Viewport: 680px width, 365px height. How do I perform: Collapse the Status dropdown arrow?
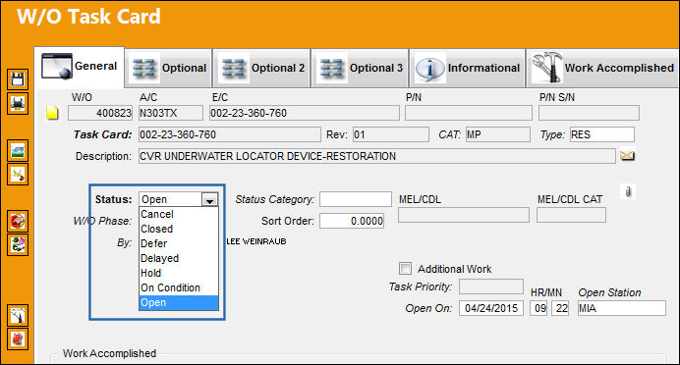click(x=209, y=199)
